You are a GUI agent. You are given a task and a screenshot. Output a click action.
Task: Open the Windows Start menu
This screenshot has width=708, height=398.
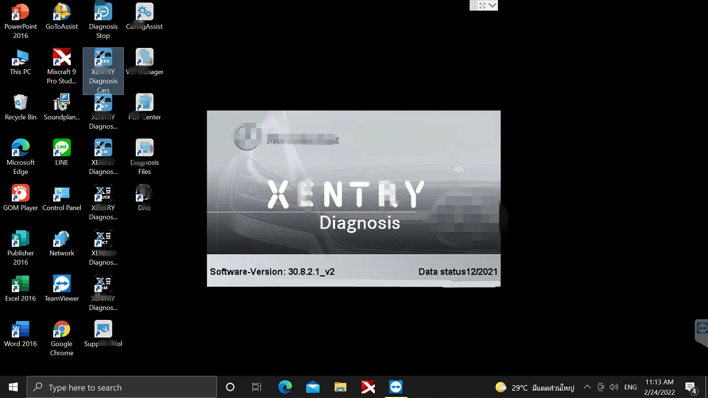pyautogui.click(x=13, y=387)
